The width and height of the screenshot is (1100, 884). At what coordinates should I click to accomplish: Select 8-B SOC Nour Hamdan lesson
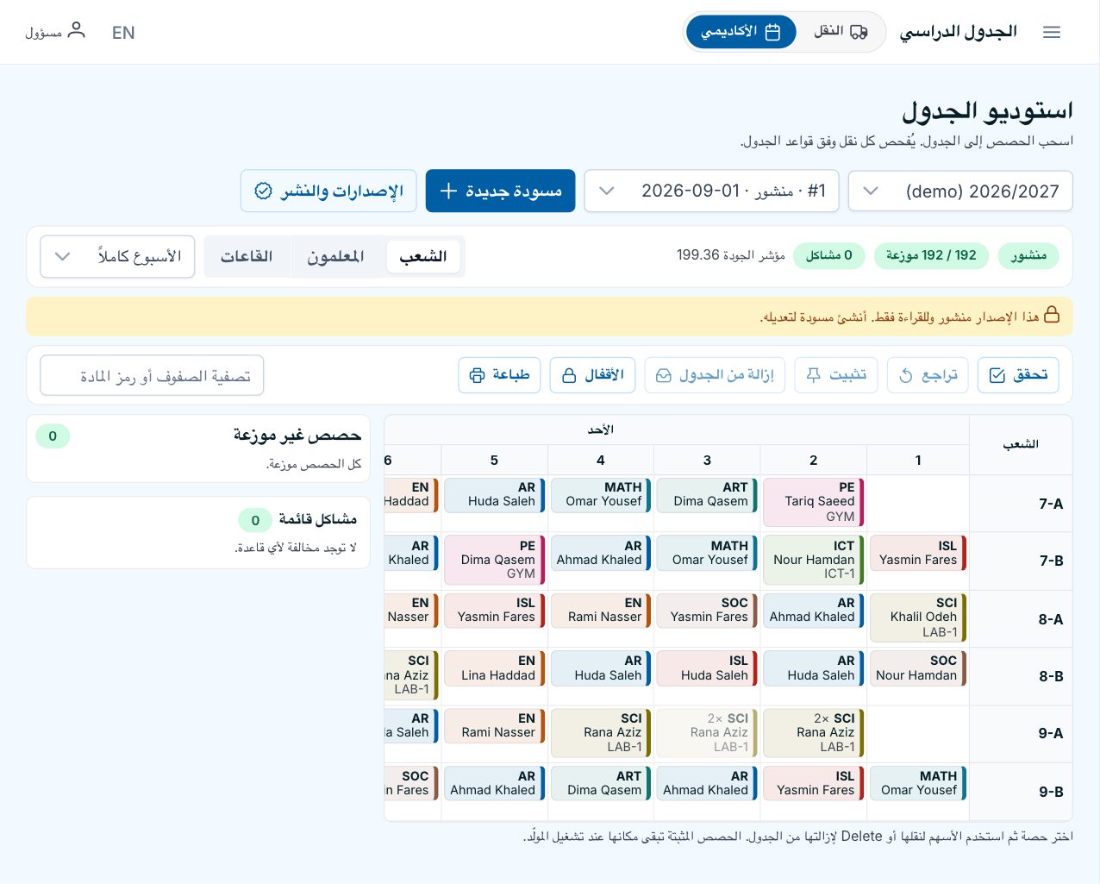(918, 668)
